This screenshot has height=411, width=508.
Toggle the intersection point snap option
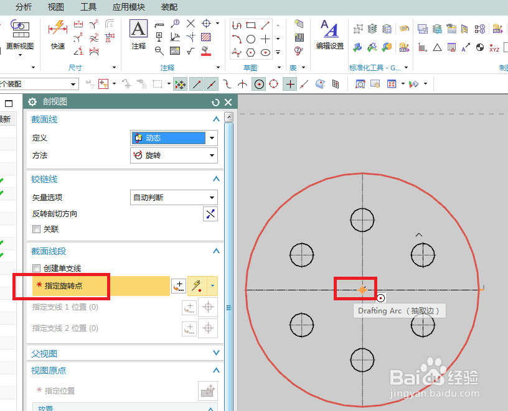242,84
